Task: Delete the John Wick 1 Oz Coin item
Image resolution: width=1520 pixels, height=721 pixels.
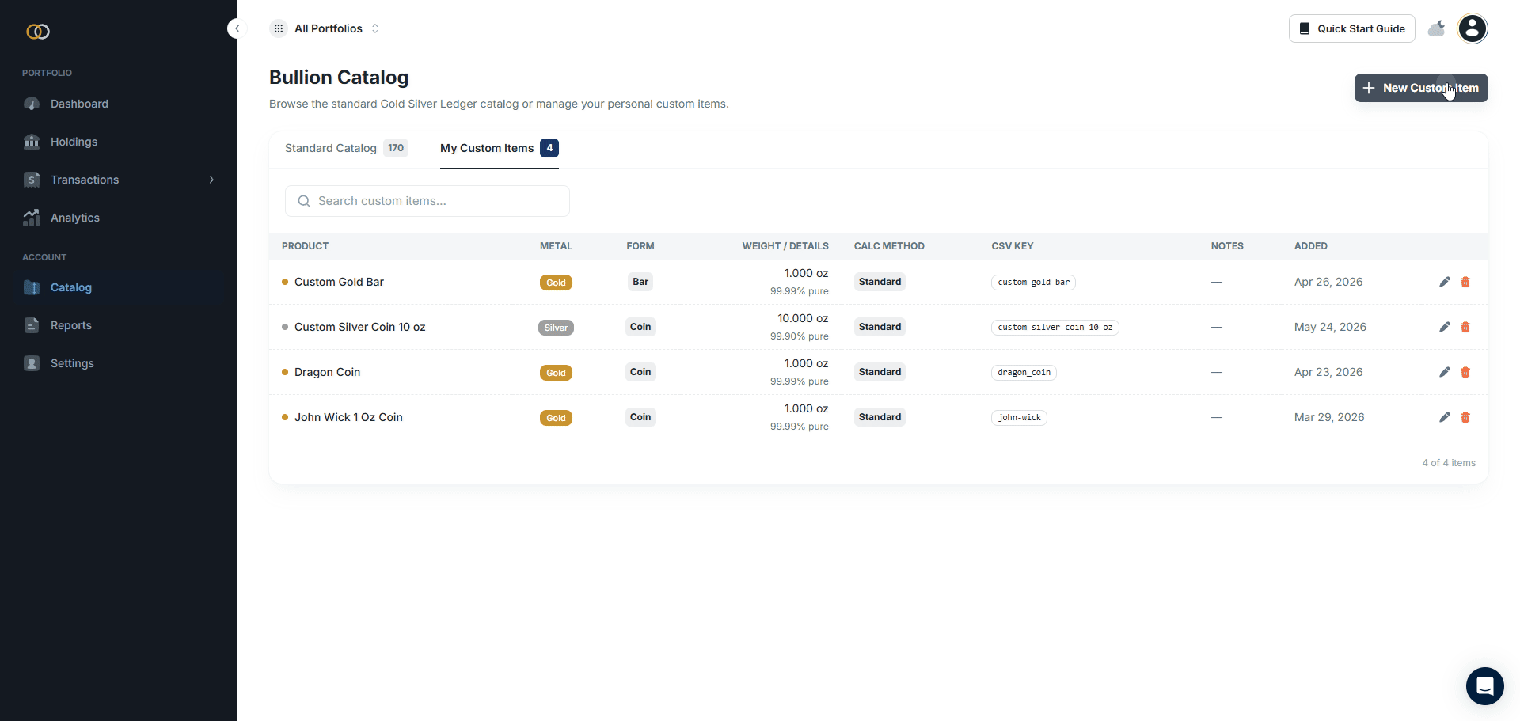Action: (x=1465, y=417)
